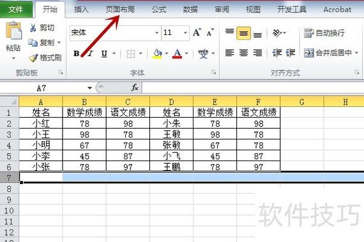
Task: Toggle 自动换行 wrap text
Action: click(x=324, y=33)
